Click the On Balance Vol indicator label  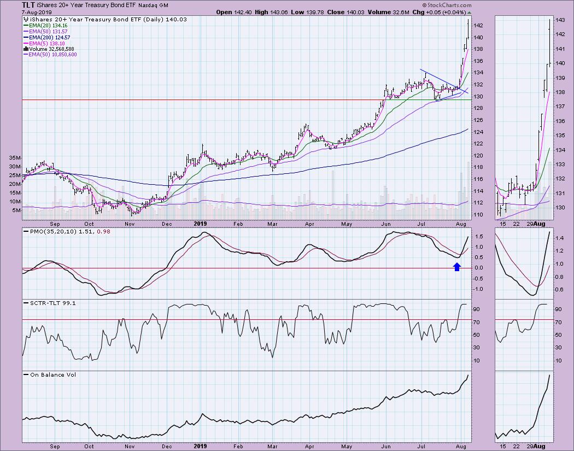[50, 375]
